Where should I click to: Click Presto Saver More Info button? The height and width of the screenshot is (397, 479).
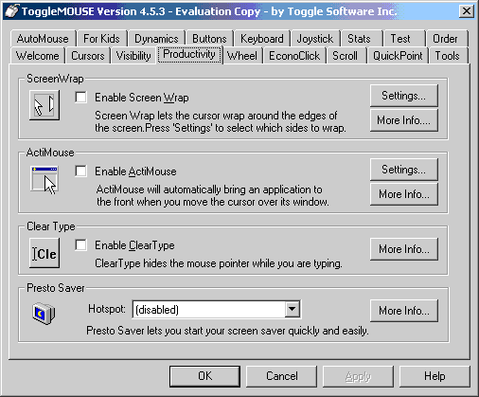404,311
